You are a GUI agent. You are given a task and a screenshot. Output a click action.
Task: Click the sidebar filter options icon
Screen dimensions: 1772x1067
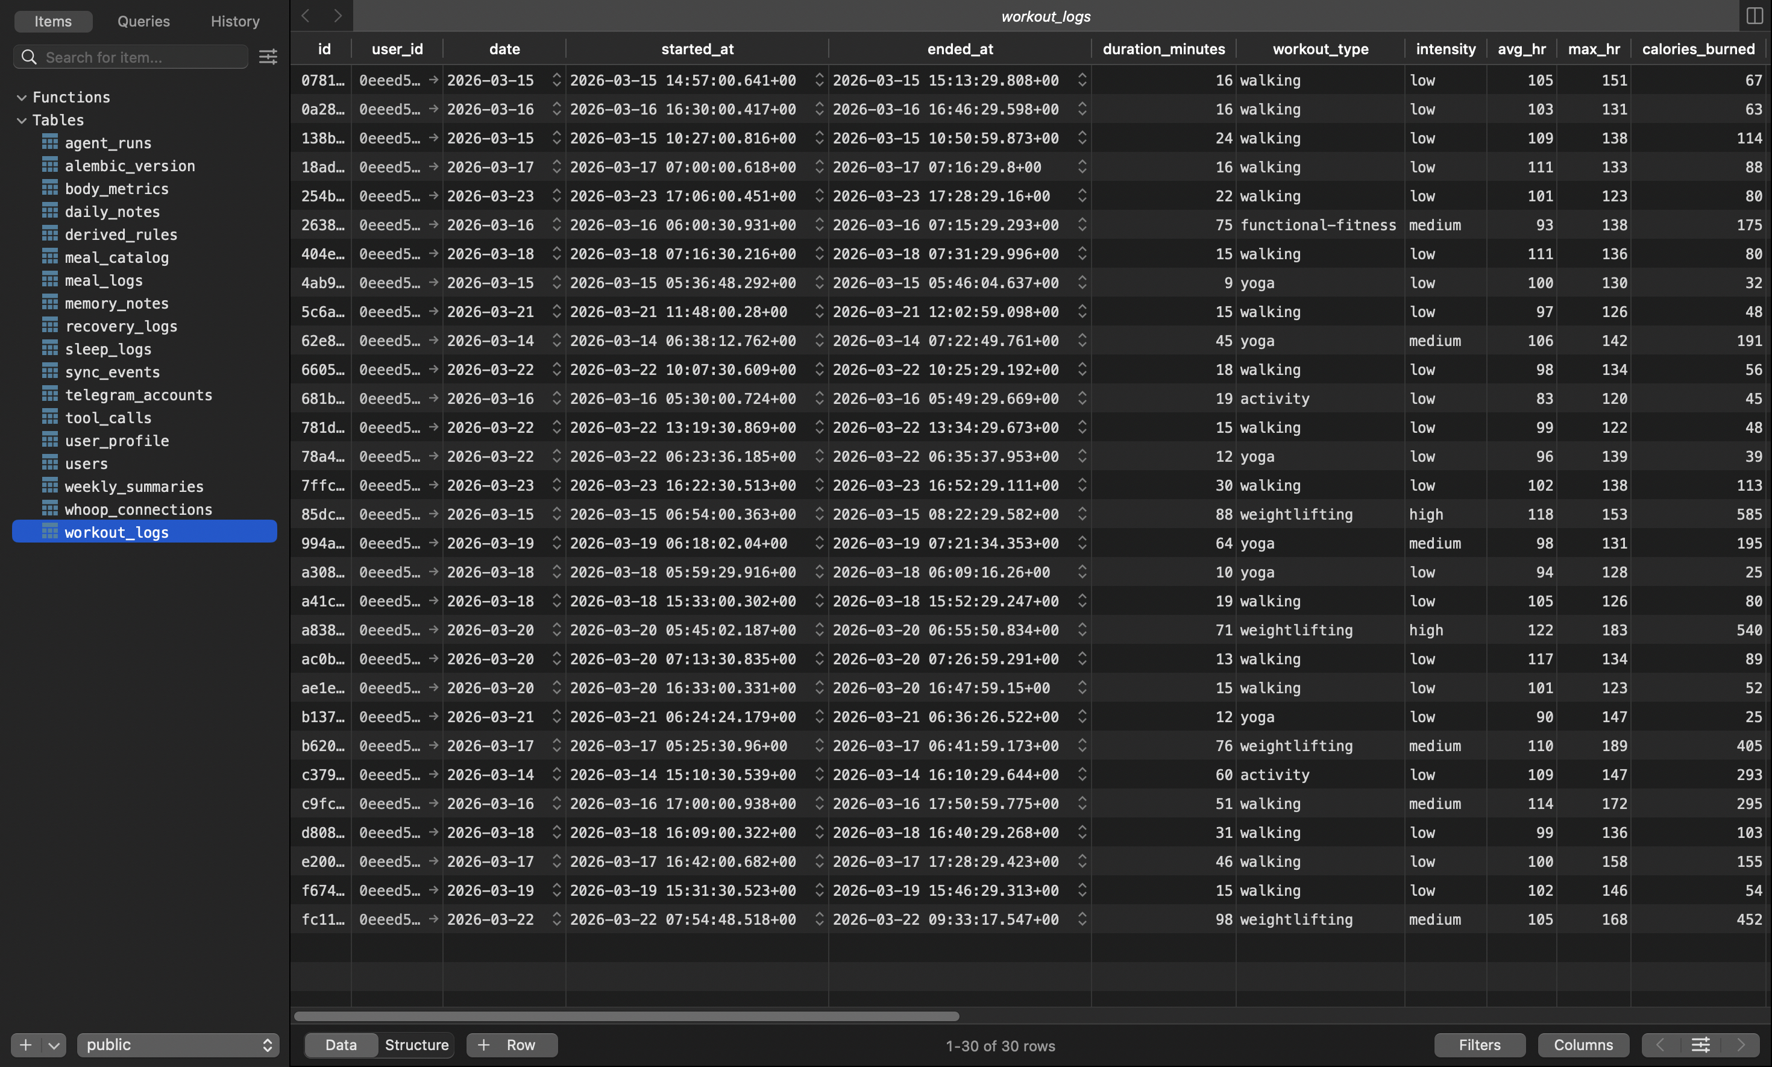(268, 57)
